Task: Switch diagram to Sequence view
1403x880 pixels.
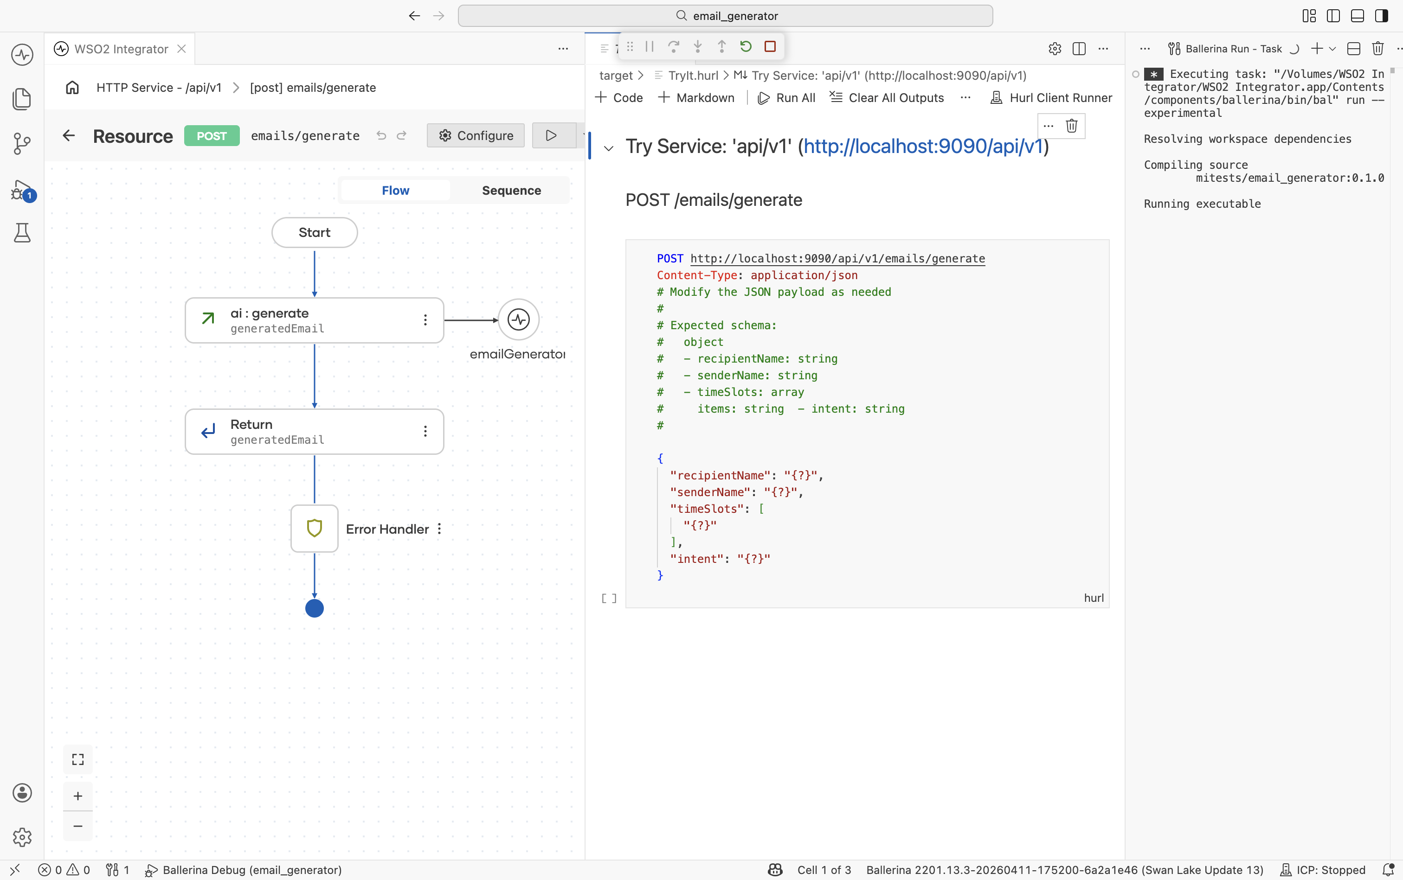Action: coord(511,190)
